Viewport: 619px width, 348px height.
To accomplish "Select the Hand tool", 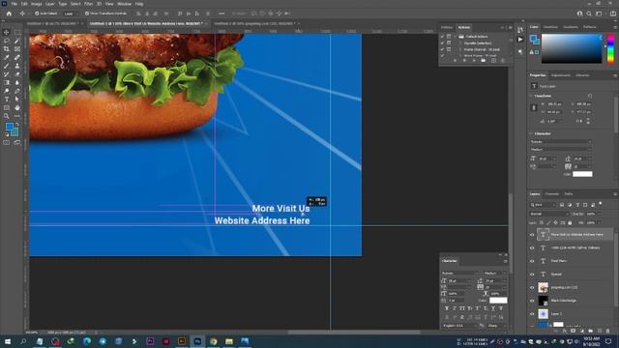I will 17,107.
